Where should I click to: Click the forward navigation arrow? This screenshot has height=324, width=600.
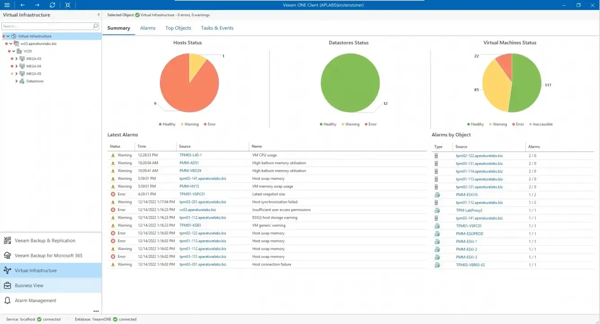click(x=37, y=5)
